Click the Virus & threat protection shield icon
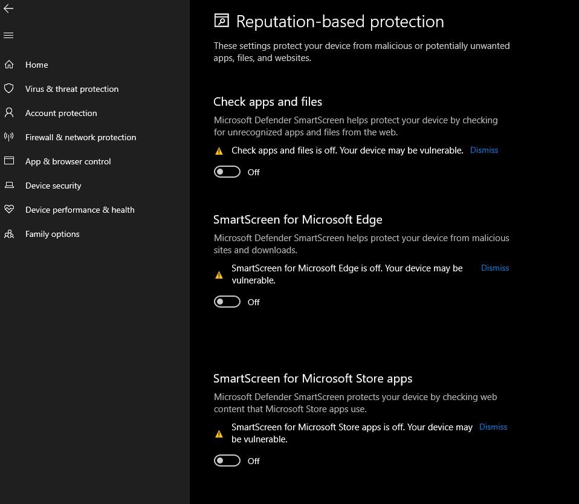This screenshot has height=504, width=579. pos(9,89)
